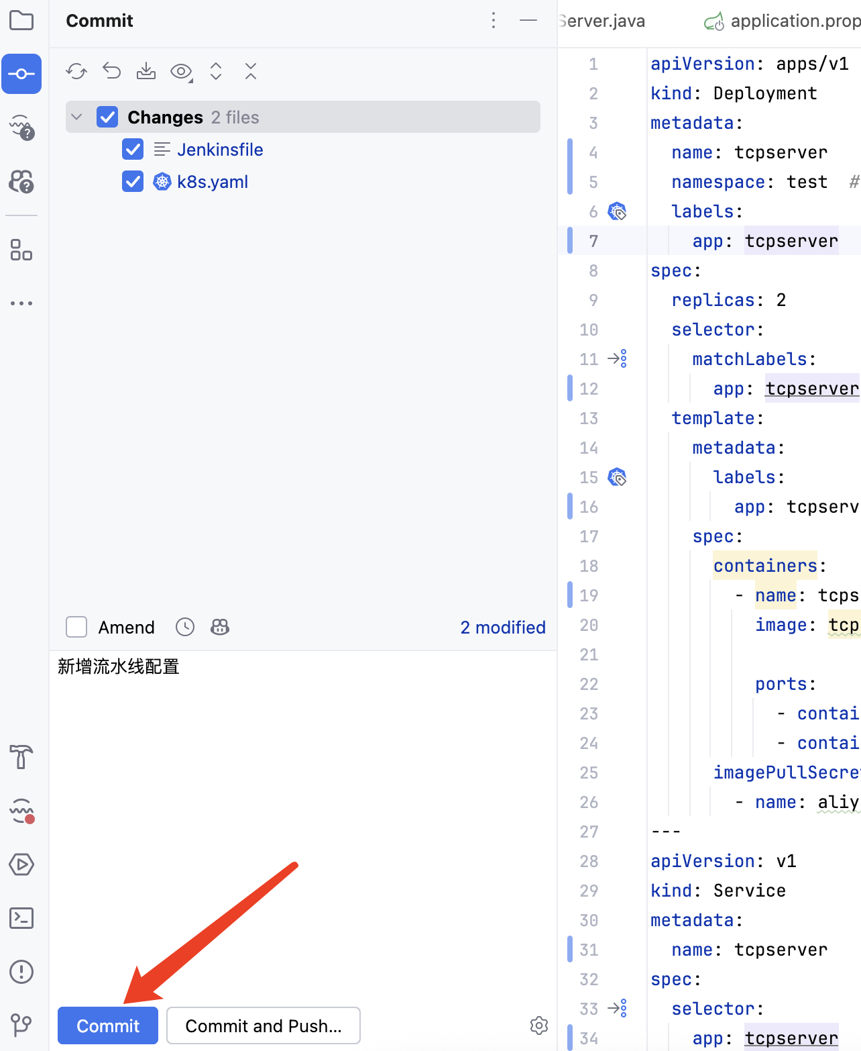Image resolution: width=861 pixels, height=1051 pixels.
Task: Expand all changes in tree
Action: pos(216,71)
